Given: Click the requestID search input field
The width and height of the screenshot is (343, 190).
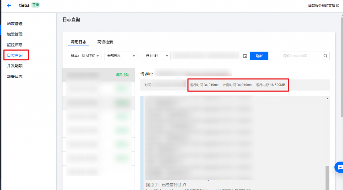Looking at the screenshot, I should [x=300, y=56].
